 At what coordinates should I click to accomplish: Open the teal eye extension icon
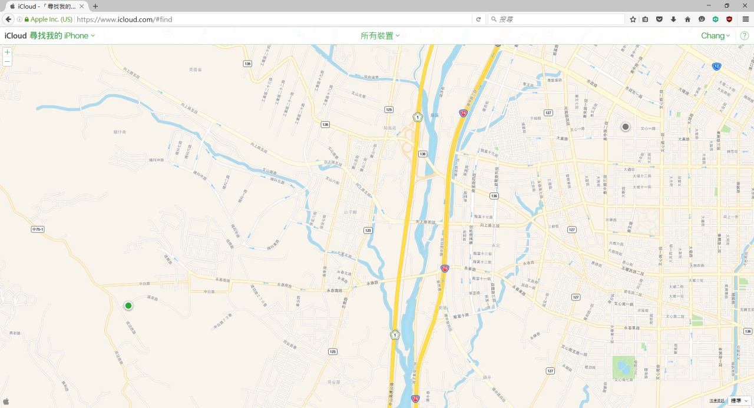click(716, 19)
